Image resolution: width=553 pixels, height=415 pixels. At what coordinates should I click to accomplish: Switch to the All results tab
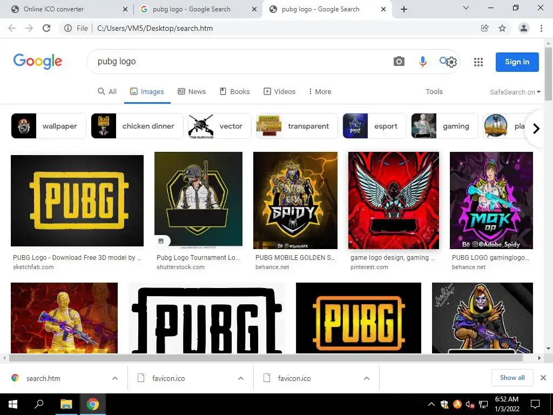[107, 91]
